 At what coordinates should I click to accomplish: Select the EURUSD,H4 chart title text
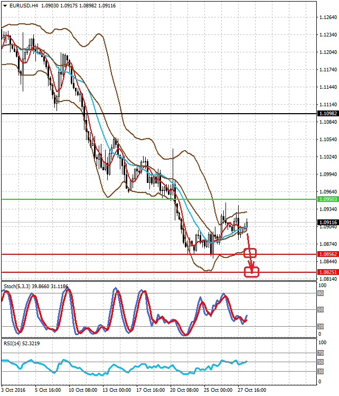[24, 6]
